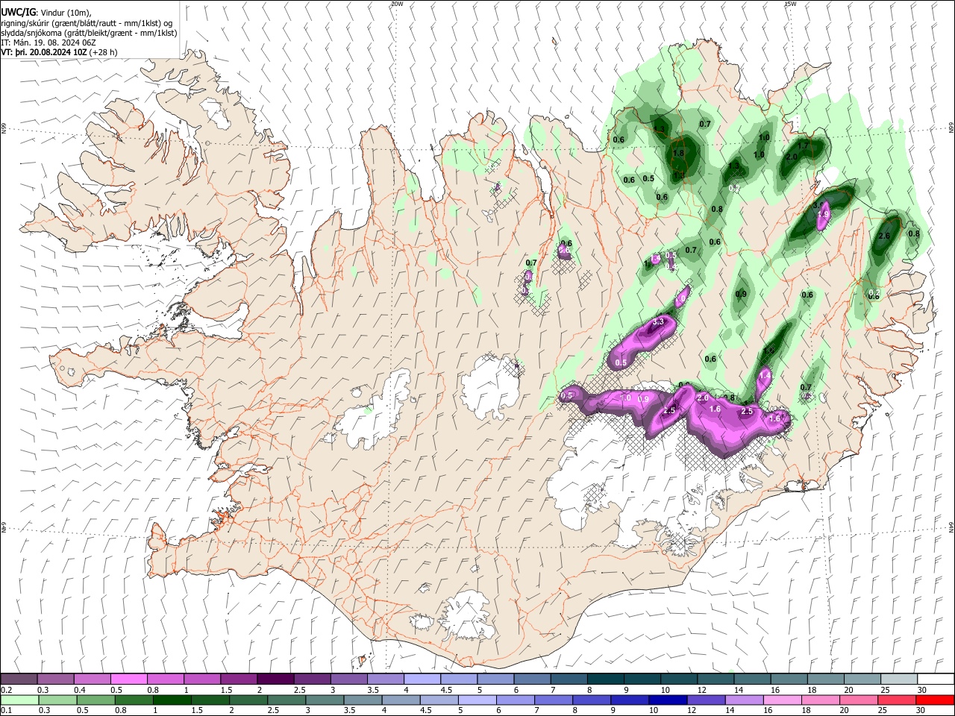
Task: Click the 2.6 precipitation value on the map
Action: [884, 236]
